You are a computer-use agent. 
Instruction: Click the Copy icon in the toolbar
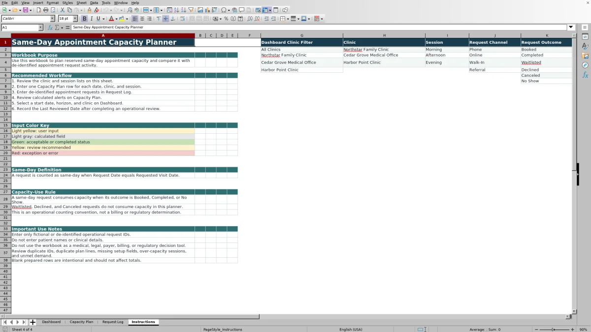[69, 10]
